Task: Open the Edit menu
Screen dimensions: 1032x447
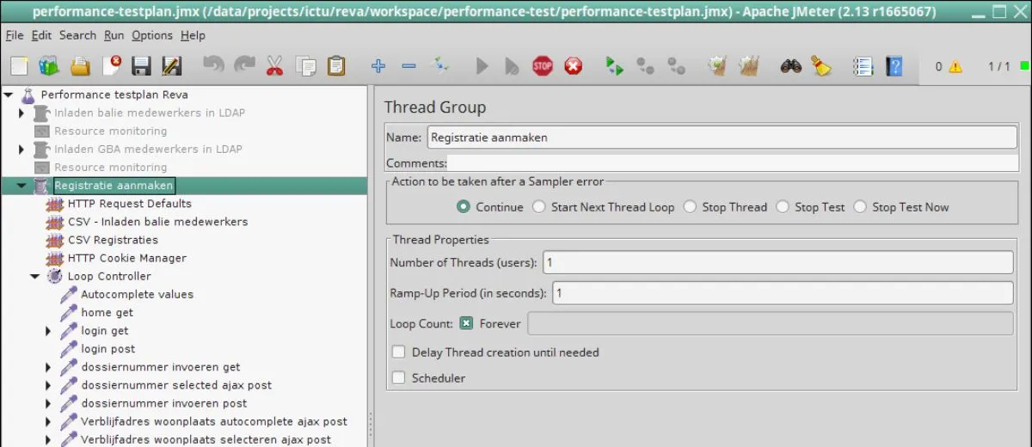Action: (x=41, y=35)
